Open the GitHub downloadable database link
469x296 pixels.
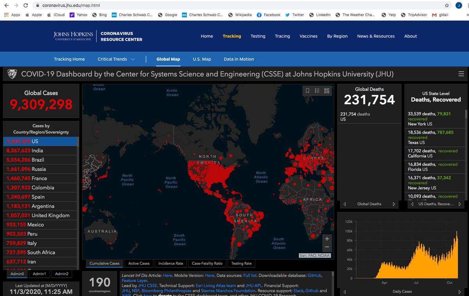(x=315, y=275)
